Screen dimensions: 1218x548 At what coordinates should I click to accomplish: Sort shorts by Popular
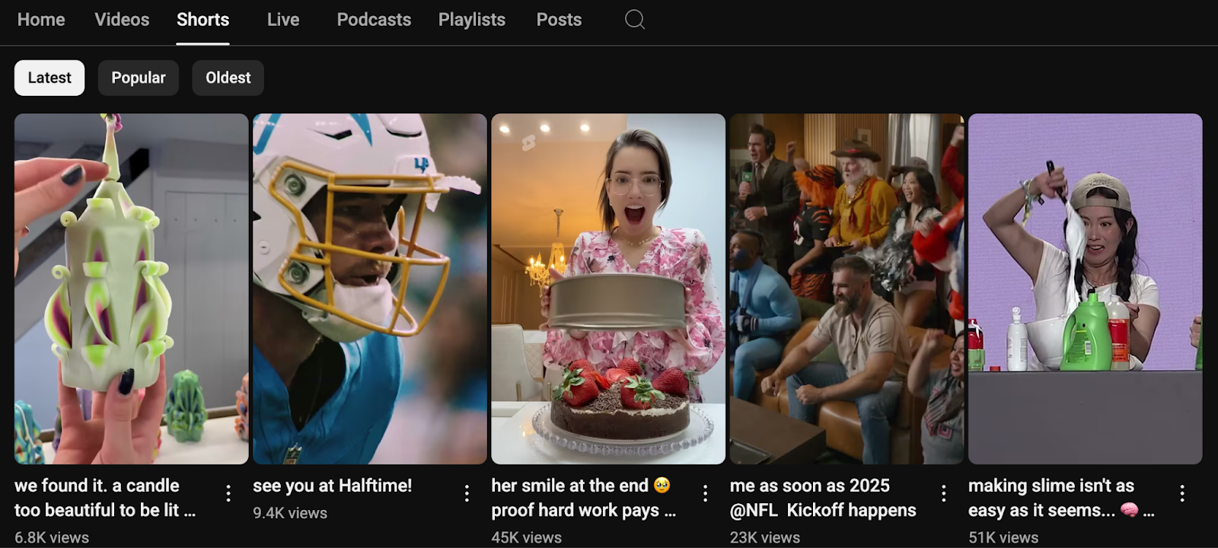tap(138, 78)
